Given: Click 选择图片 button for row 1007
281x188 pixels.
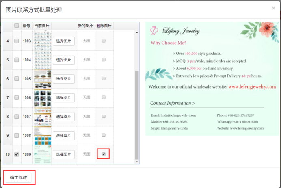Looking at the screenshot, I should [x=64, y=117].
